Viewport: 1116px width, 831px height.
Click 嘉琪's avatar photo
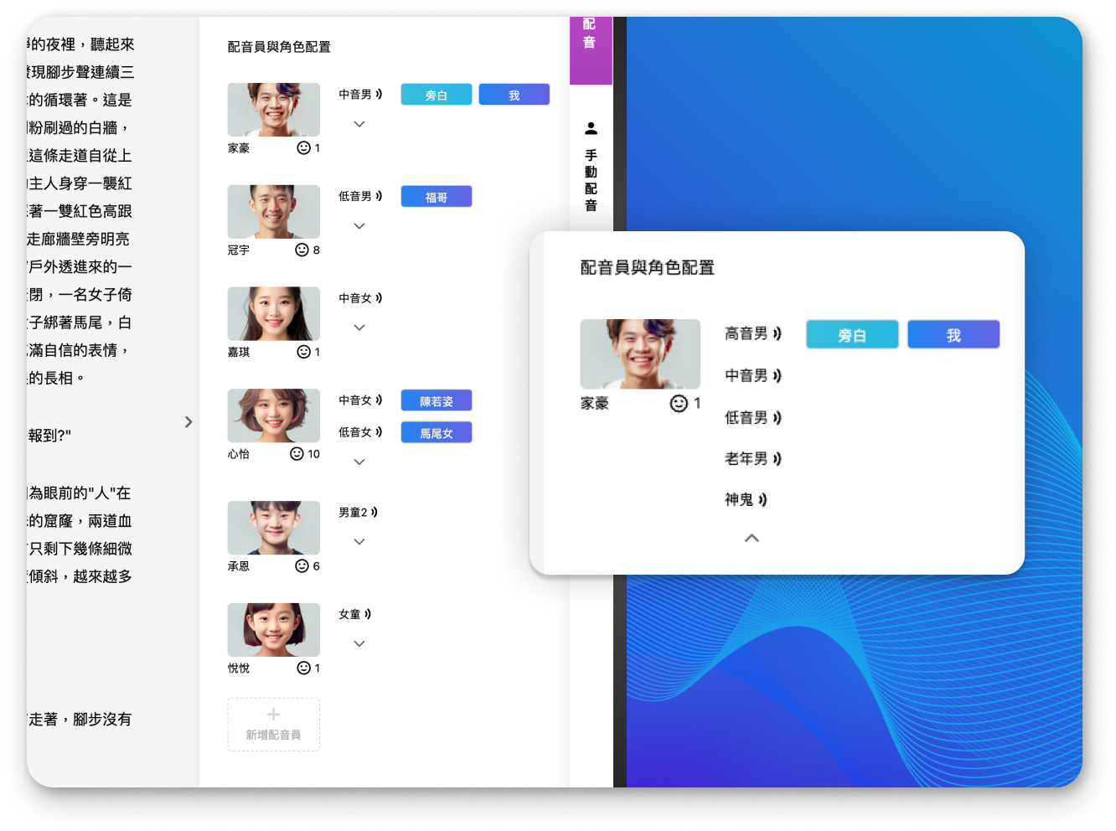(273, 313)
